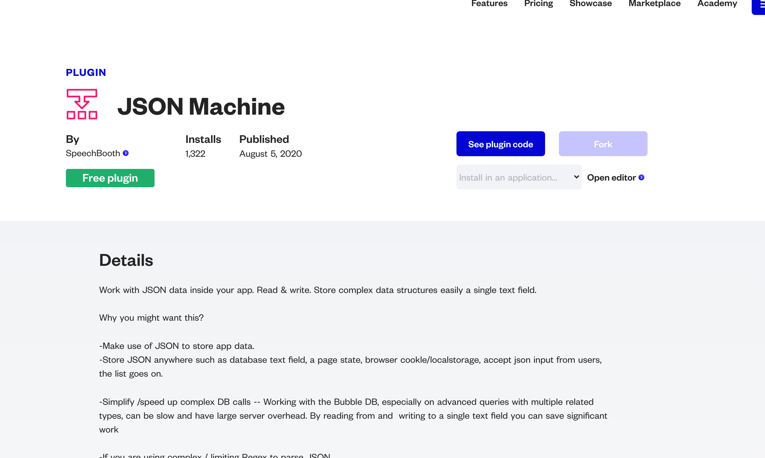Navigate to Marketplace

tap(654, 4)
